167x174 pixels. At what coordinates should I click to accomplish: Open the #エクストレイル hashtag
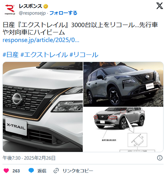44,55
